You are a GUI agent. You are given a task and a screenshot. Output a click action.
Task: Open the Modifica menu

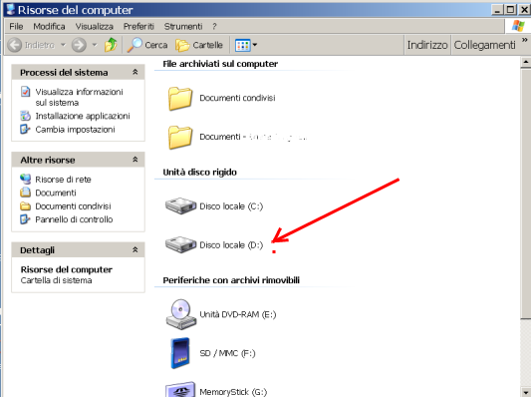[x=49, y=27]
